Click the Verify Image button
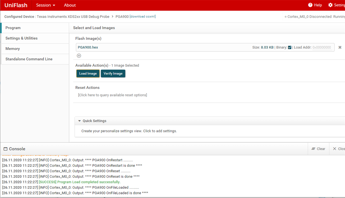The height and width of the screenshot is (198, 345). (113, 74)
